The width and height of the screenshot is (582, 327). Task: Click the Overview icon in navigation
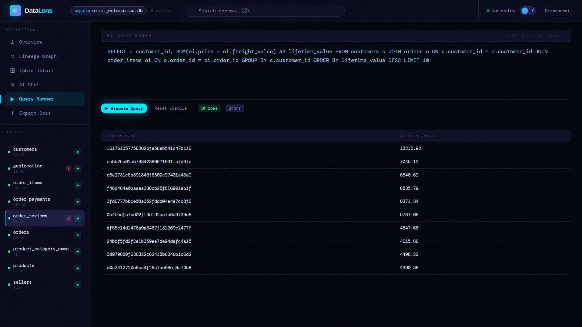(12, 42)
